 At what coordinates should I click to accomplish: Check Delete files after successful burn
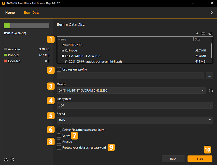pos(59,130)
